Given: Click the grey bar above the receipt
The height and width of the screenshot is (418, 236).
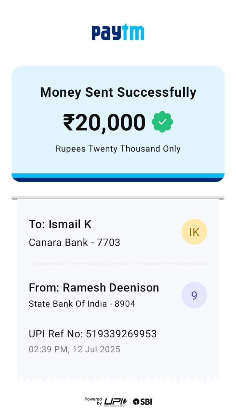Looking at the screenshot, I should pos(118,198).
